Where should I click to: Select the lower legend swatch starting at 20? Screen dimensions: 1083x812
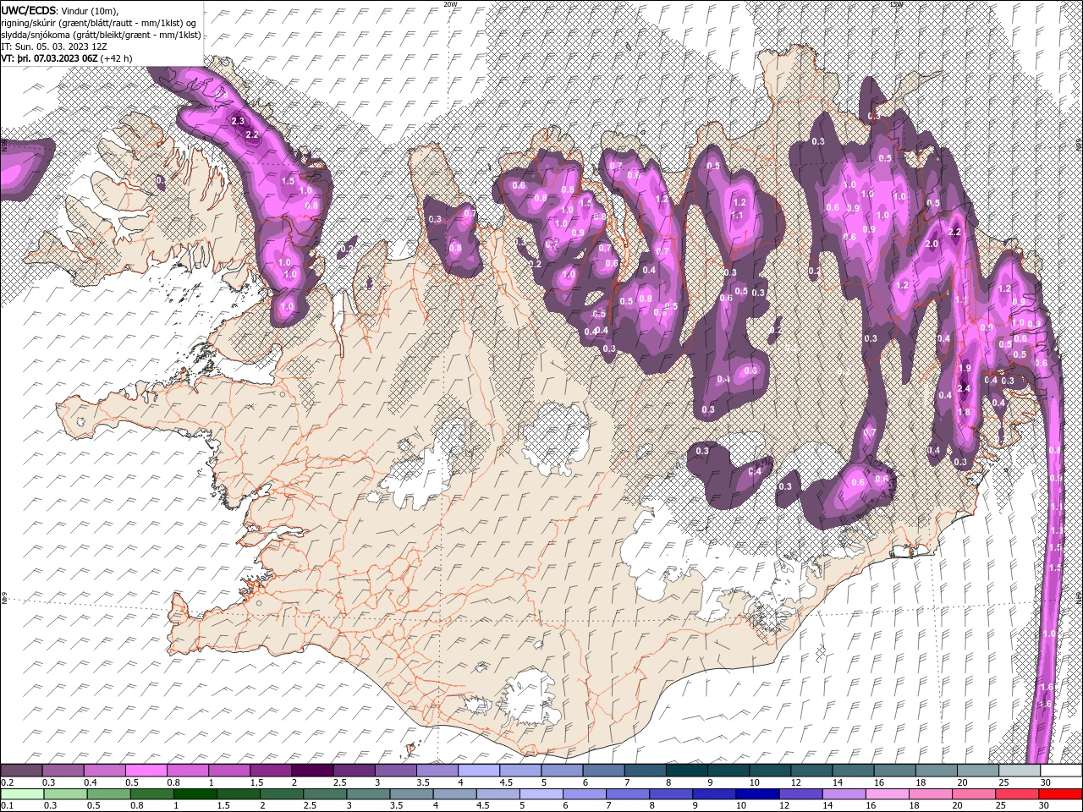(975, 794)
